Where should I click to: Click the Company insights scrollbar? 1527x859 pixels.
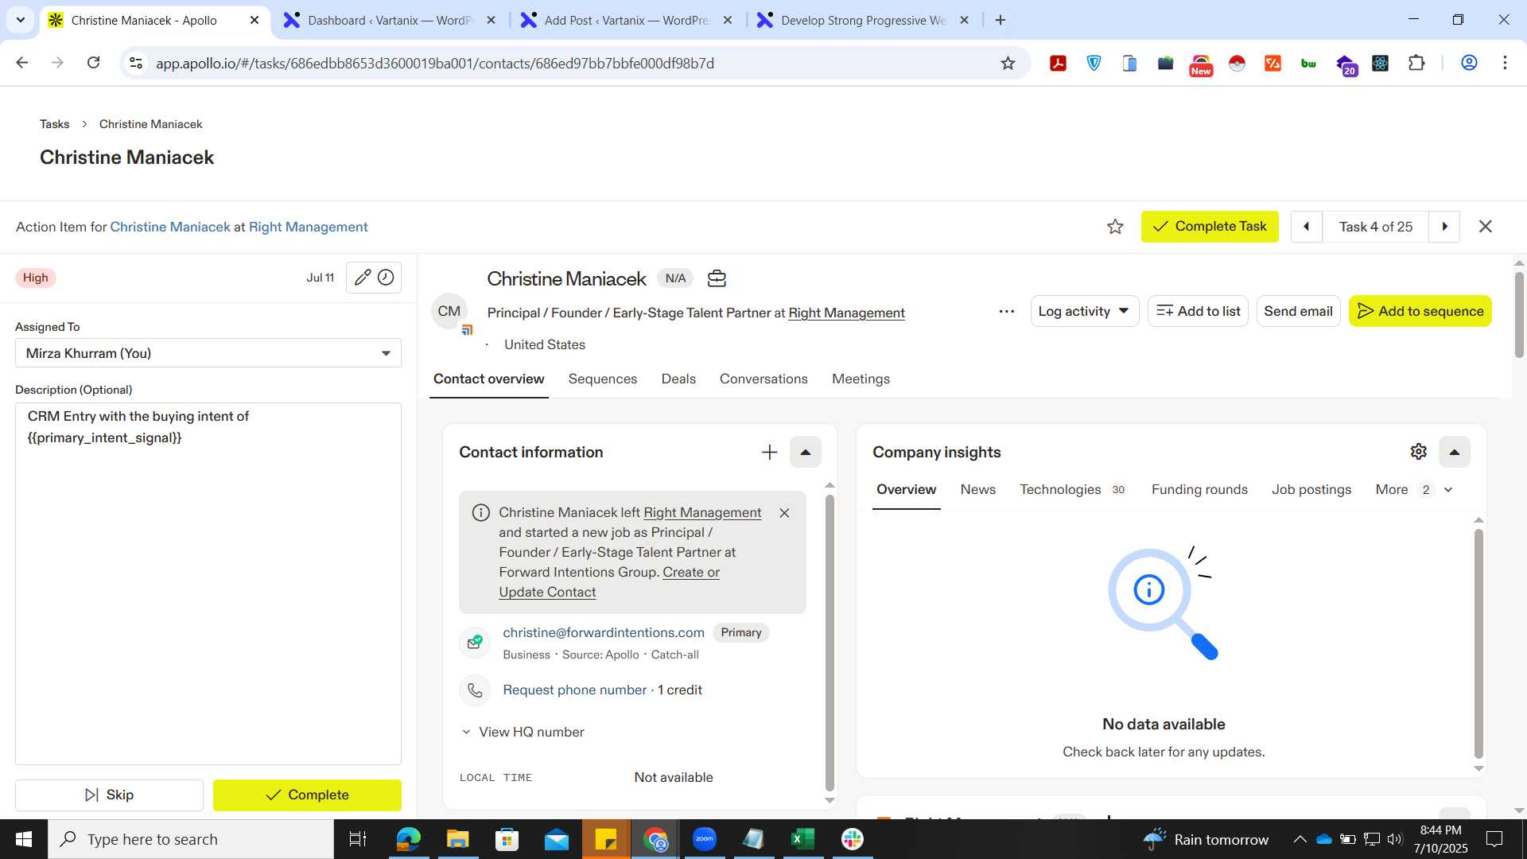pyautogui.click(x=1478, y=644)
